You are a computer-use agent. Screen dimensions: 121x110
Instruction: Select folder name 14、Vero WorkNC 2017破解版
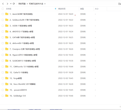coord(23,84)
